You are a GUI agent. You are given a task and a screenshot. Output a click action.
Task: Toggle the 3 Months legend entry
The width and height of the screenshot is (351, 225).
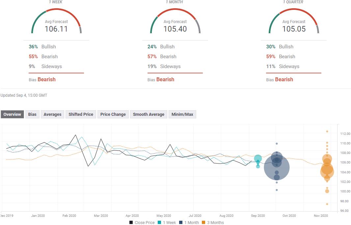(213, 223)
